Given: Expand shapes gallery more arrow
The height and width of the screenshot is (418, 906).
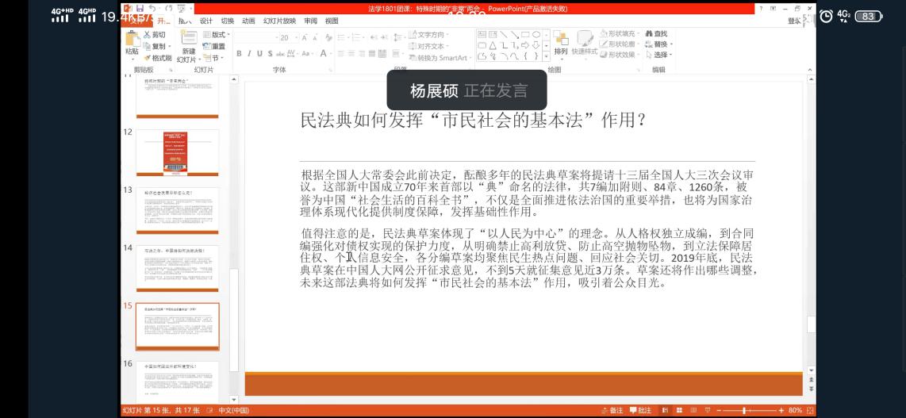Looking at the screenshot, I should [x=547, y=56].
